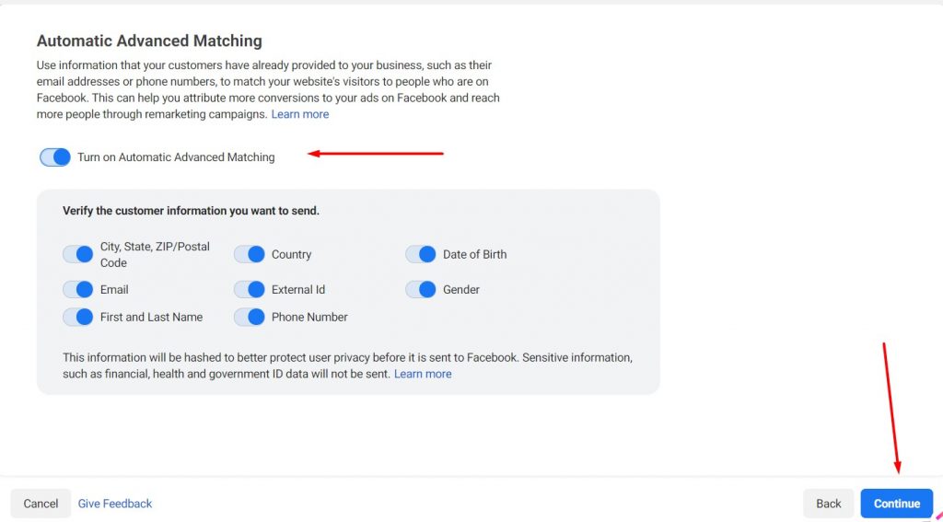Click the 'Phone Number' label text
This screenshot has width=943, height=522.
point(309,317)
